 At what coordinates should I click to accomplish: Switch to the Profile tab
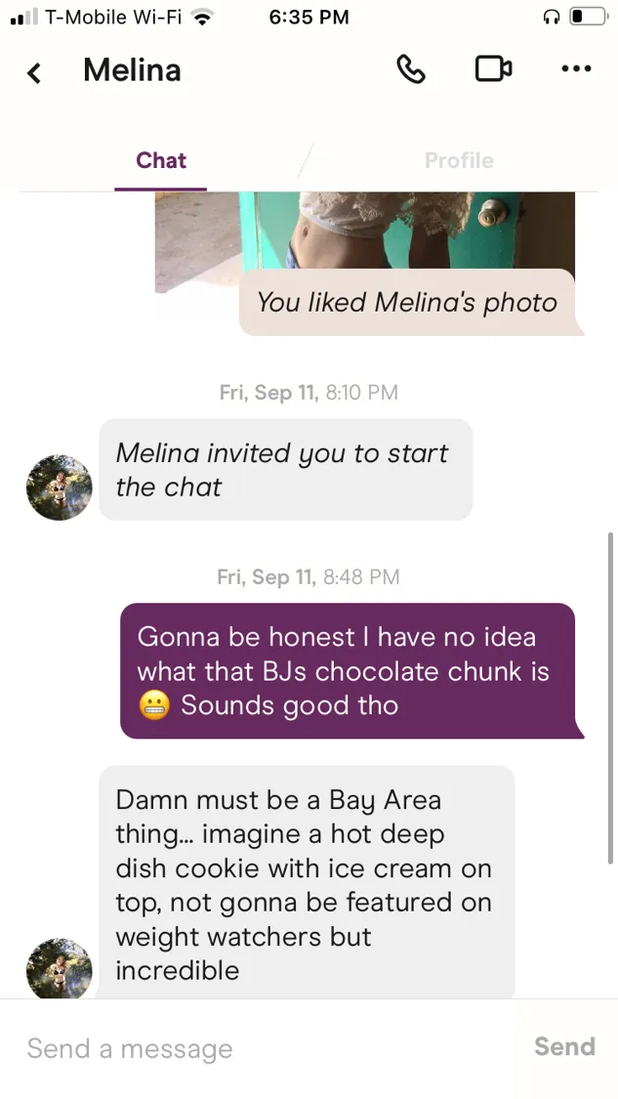click(x=459, y=160)
